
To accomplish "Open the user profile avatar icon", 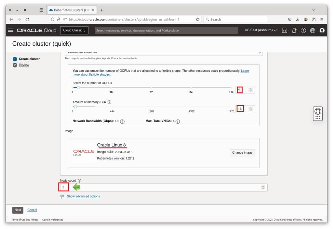I will tap(322, 31).
